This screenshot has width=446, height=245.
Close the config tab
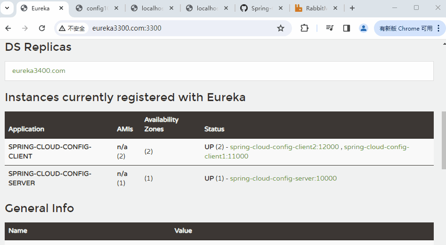click(x=116, y=8)
